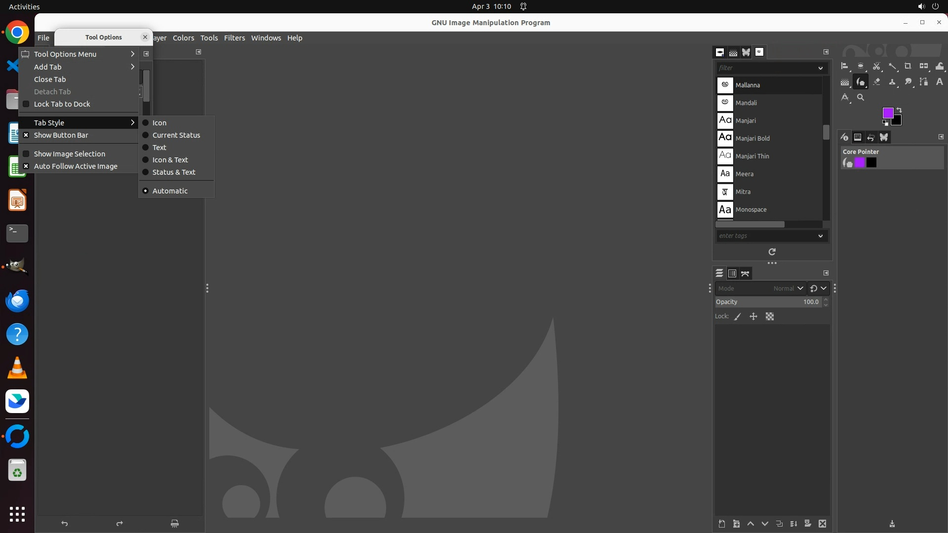The height and width of the screenshot is (533, 948).
Task: Expand the 'enter tags' dropdown arrow
Action: [x=821, y=236]
